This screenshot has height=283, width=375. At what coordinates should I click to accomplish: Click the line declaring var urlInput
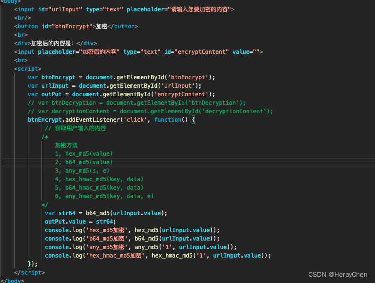click(x=115, y=86)
